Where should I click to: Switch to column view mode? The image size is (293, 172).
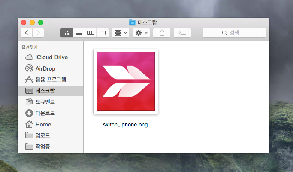(x=91, y=33)
